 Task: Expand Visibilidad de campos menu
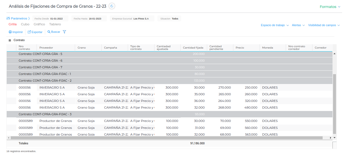324,25
